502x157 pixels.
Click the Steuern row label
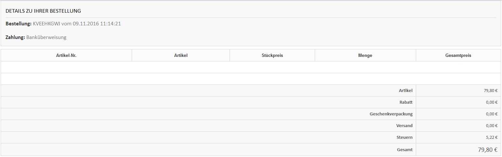(404, 137)
